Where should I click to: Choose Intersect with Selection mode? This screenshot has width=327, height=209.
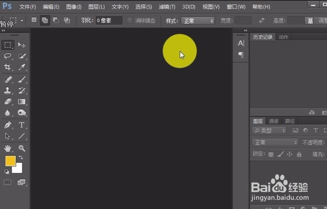coord(67,20)
